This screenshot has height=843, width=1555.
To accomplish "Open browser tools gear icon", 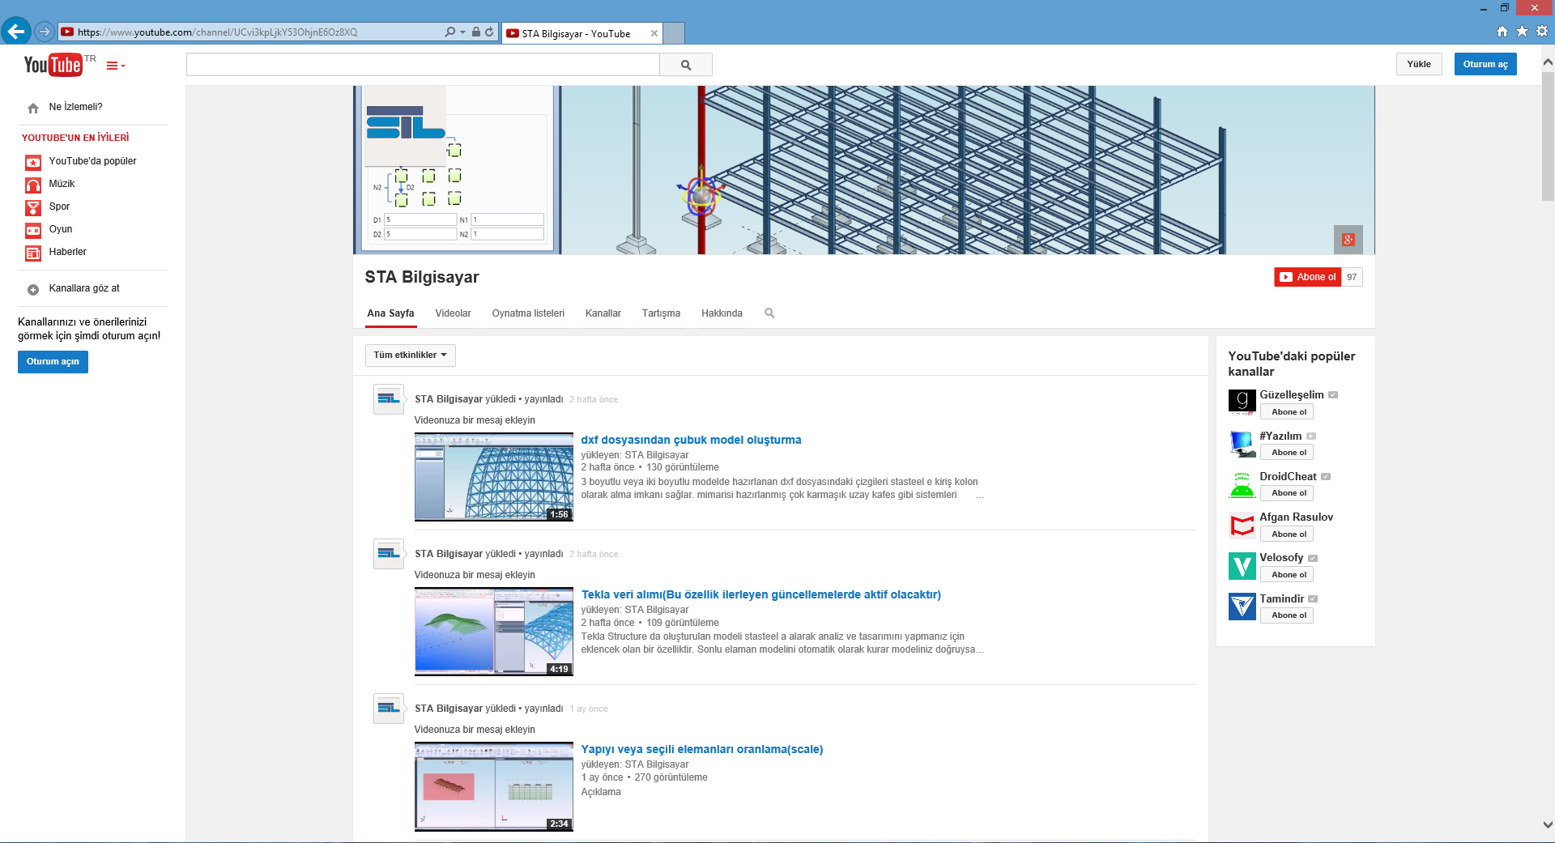I will 1542,32.
